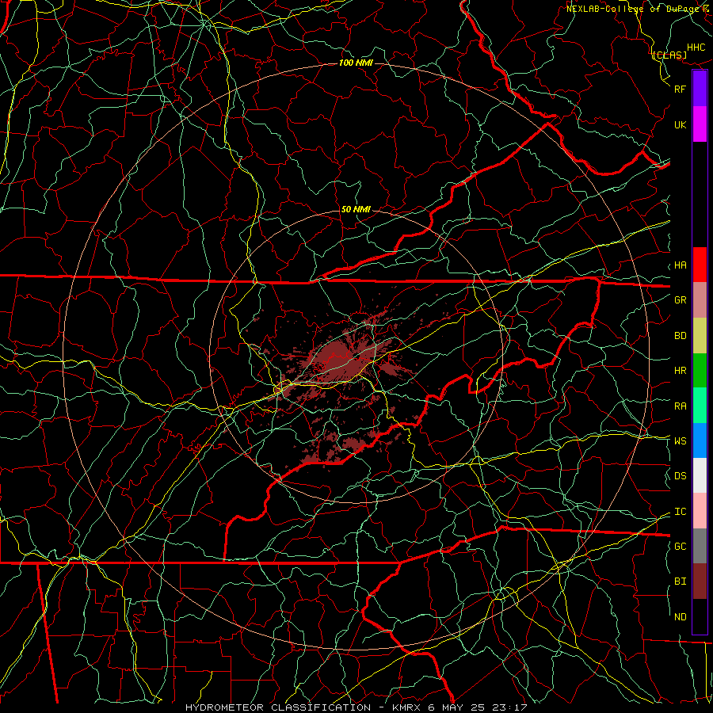
Task: Select the GC gray legend swatch
Action: (x=700, y=546)
